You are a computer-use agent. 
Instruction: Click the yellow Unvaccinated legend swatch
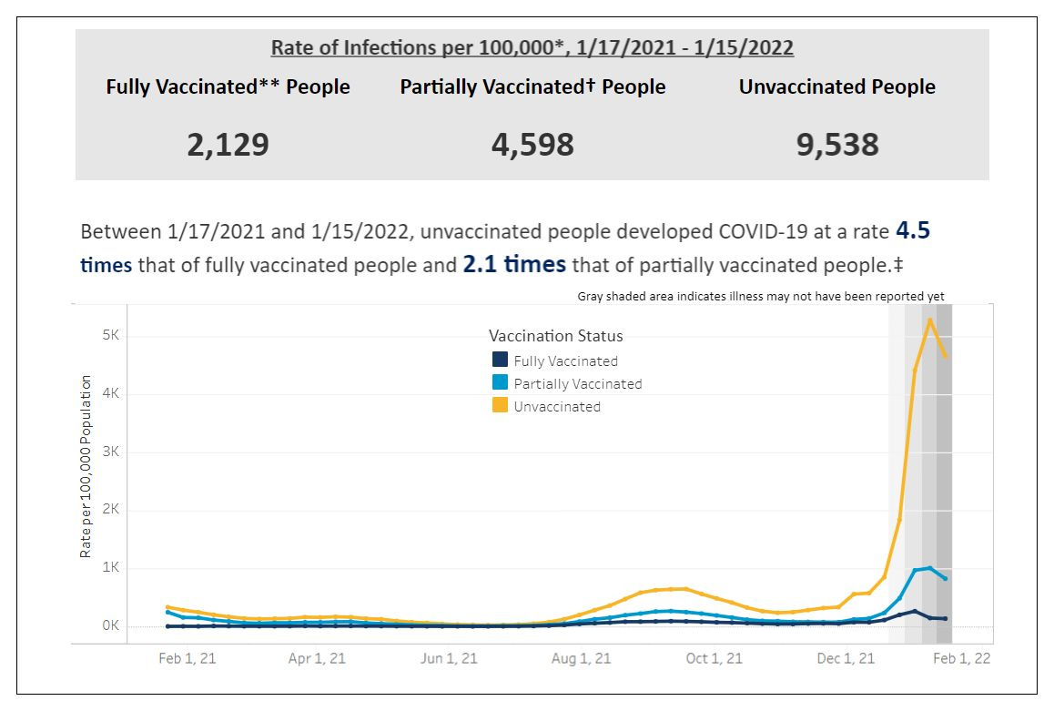[500, 405]
